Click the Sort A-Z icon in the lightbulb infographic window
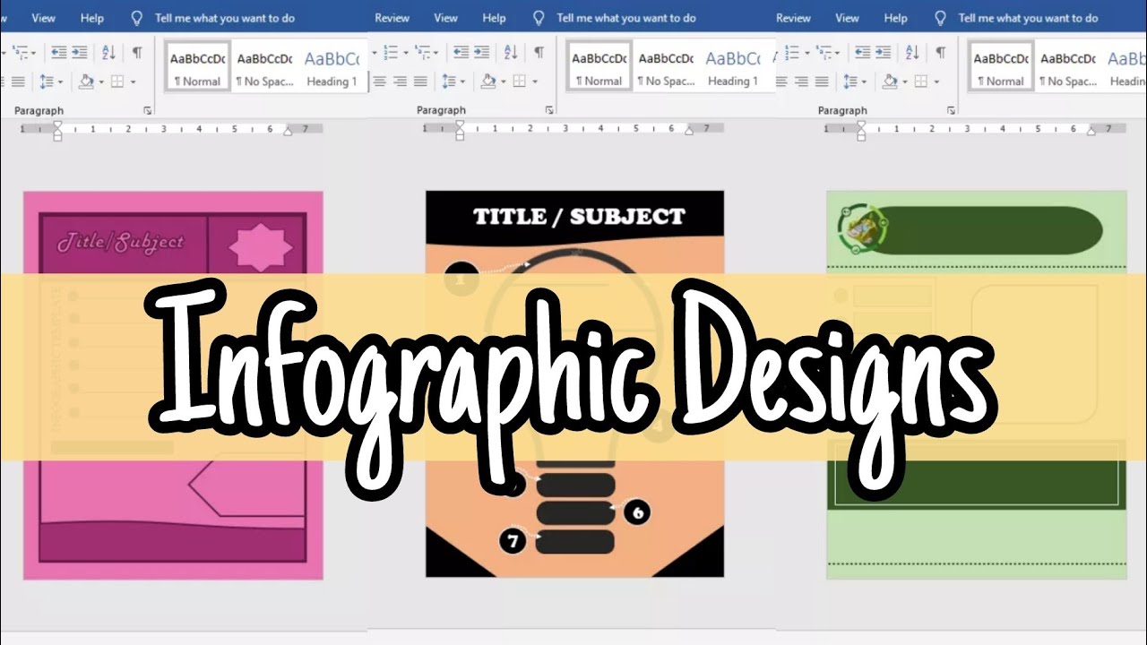 pyautogui.click(x=510, y=53)
